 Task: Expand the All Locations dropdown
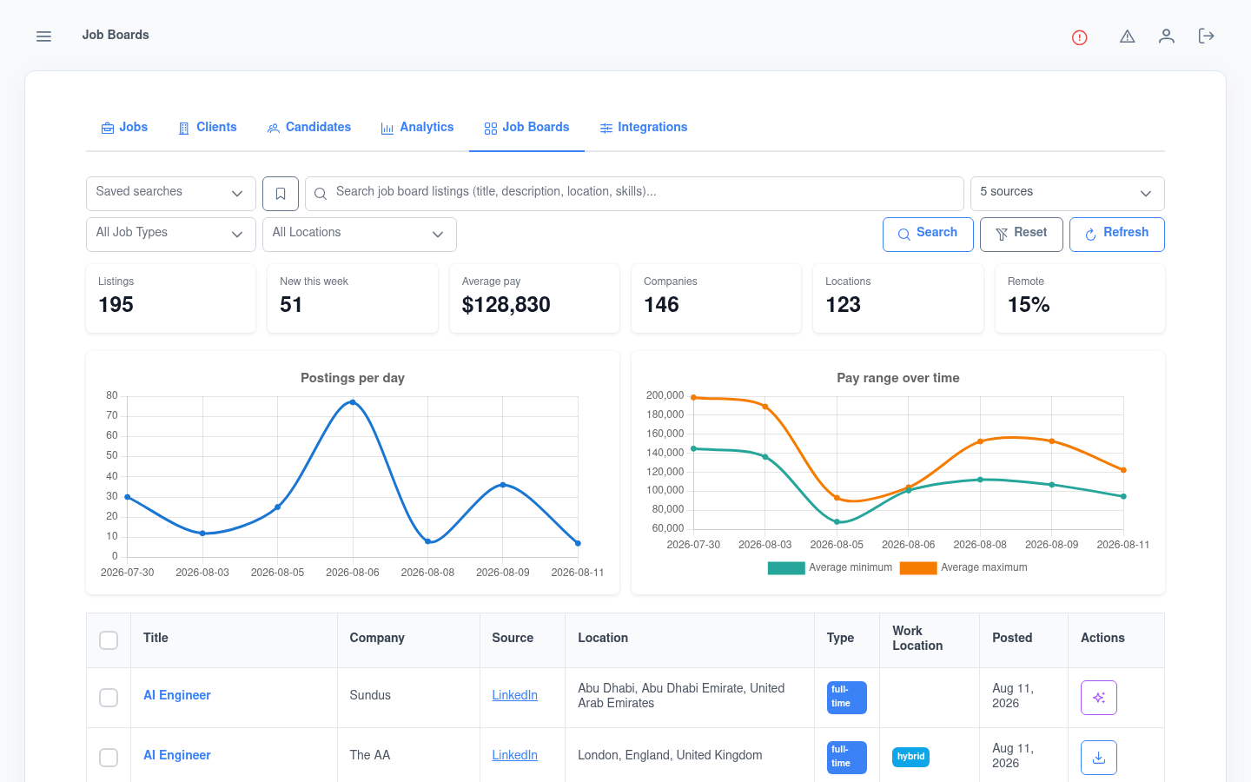click(x=360, y=235)
